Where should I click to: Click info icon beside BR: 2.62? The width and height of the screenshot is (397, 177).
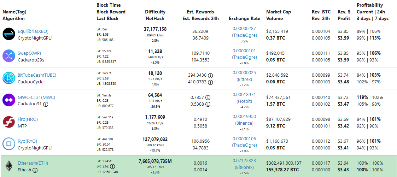pyautogui.click(x=112, y=166)
